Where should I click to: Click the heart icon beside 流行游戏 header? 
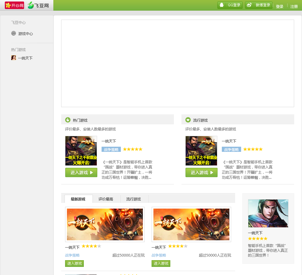[188, 120]
